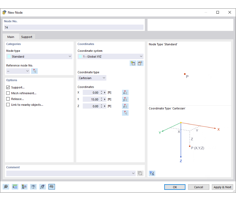Image resolution: width=236 pixels, height=201 pixels.
Task: Pick reference node graphically icon
Action: [x=34, y=71]
